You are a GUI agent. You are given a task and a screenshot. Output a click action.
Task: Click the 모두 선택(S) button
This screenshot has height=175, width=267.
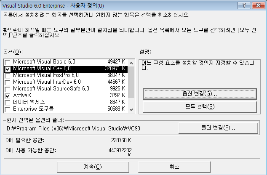[x=200, y=107]
